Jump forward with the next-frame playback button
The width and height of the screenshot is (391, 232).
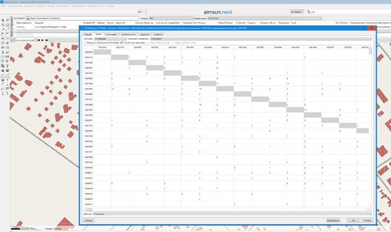[x=47, y=40]
